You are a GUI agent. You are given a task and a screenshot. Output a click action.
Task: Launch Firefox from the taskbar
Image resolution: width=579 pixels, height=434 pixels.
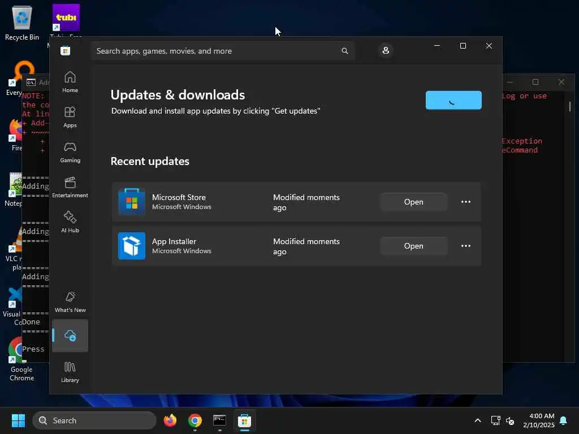point(170,420)
